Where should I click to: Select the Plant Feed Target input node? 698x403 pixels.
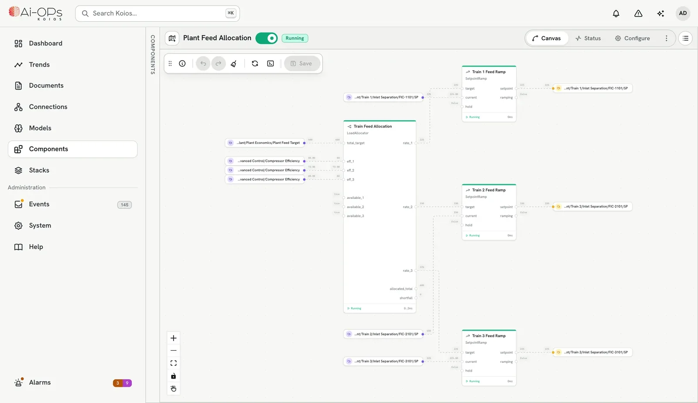point(265,143)
